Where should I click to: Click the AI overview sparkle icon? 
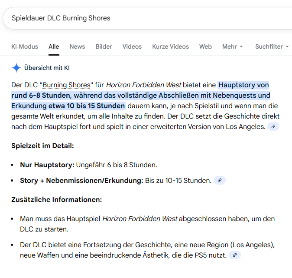[16, 68]
